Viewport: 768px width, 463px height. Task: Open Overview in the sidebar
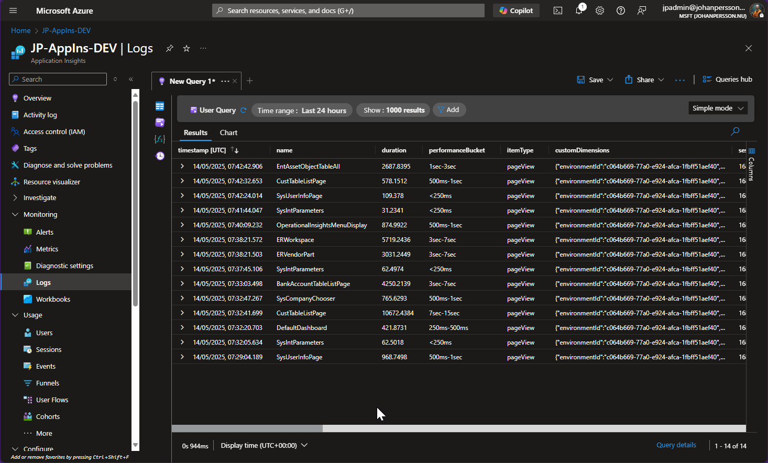click(37, 98)
